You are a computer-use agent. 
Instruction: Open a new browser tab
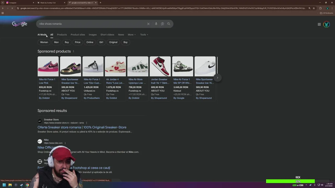tap(100, 3)
